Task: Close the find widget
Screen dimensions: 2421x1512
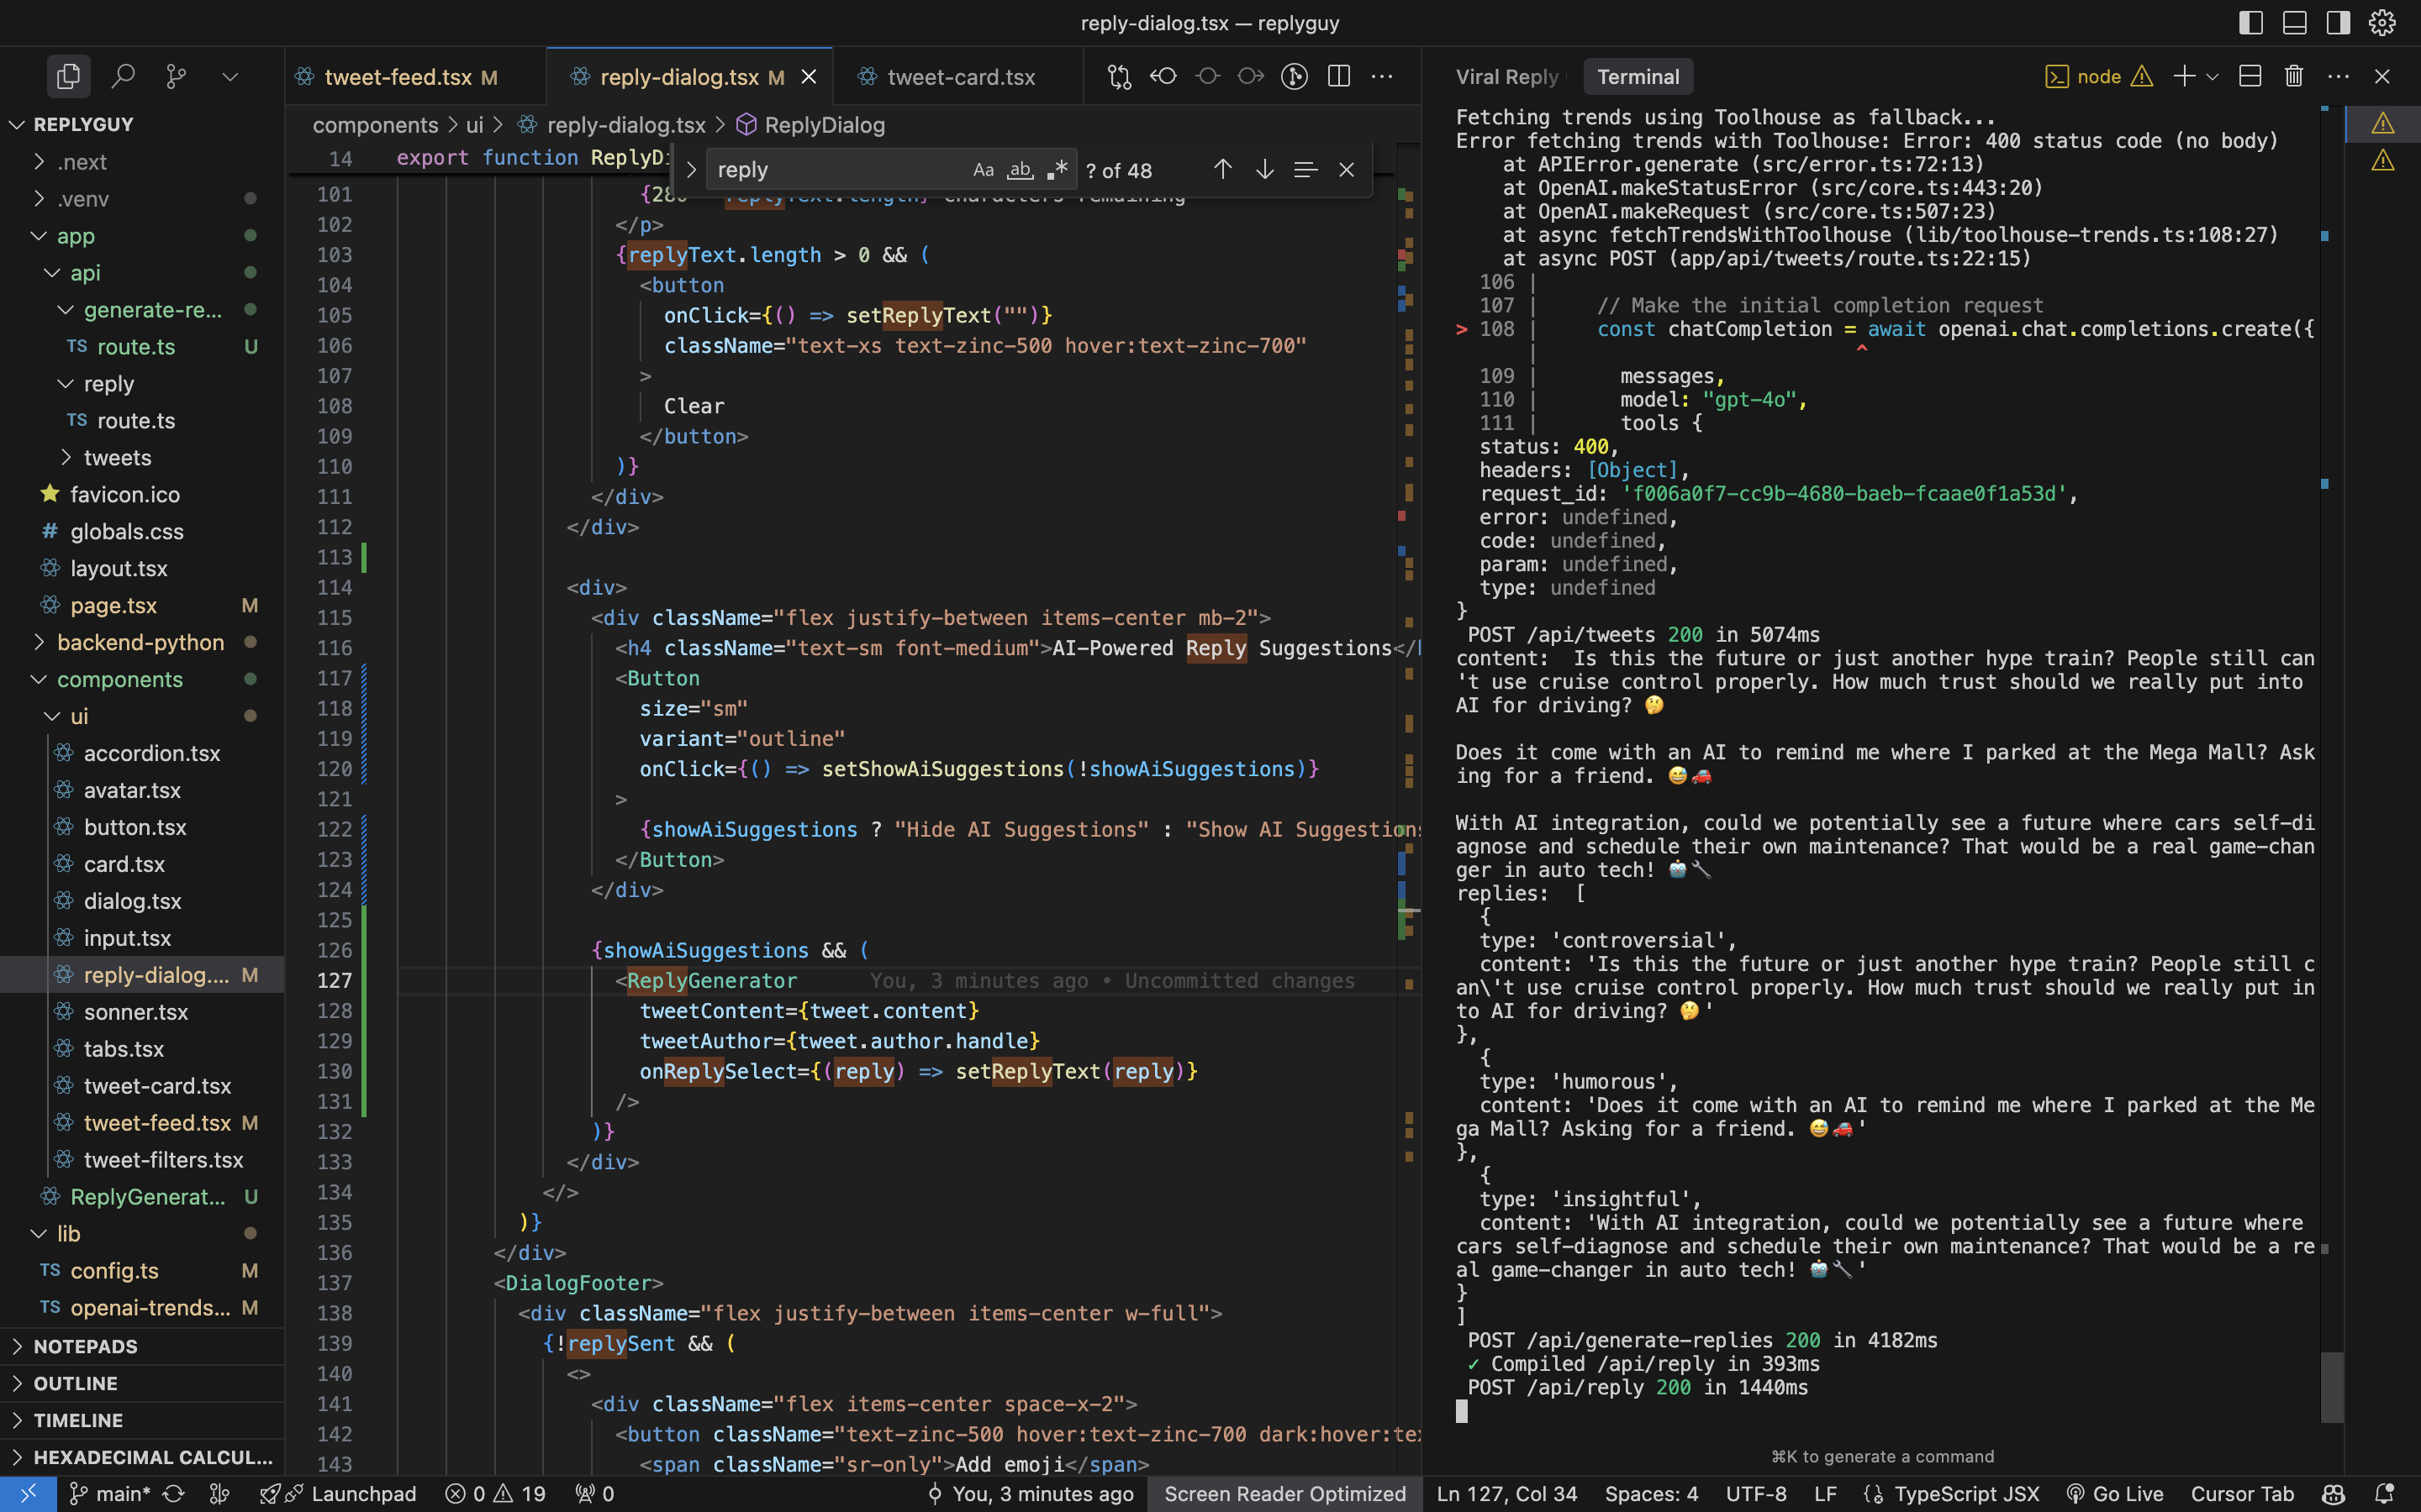Action: pyautogui.click(x=1347, y=170)
